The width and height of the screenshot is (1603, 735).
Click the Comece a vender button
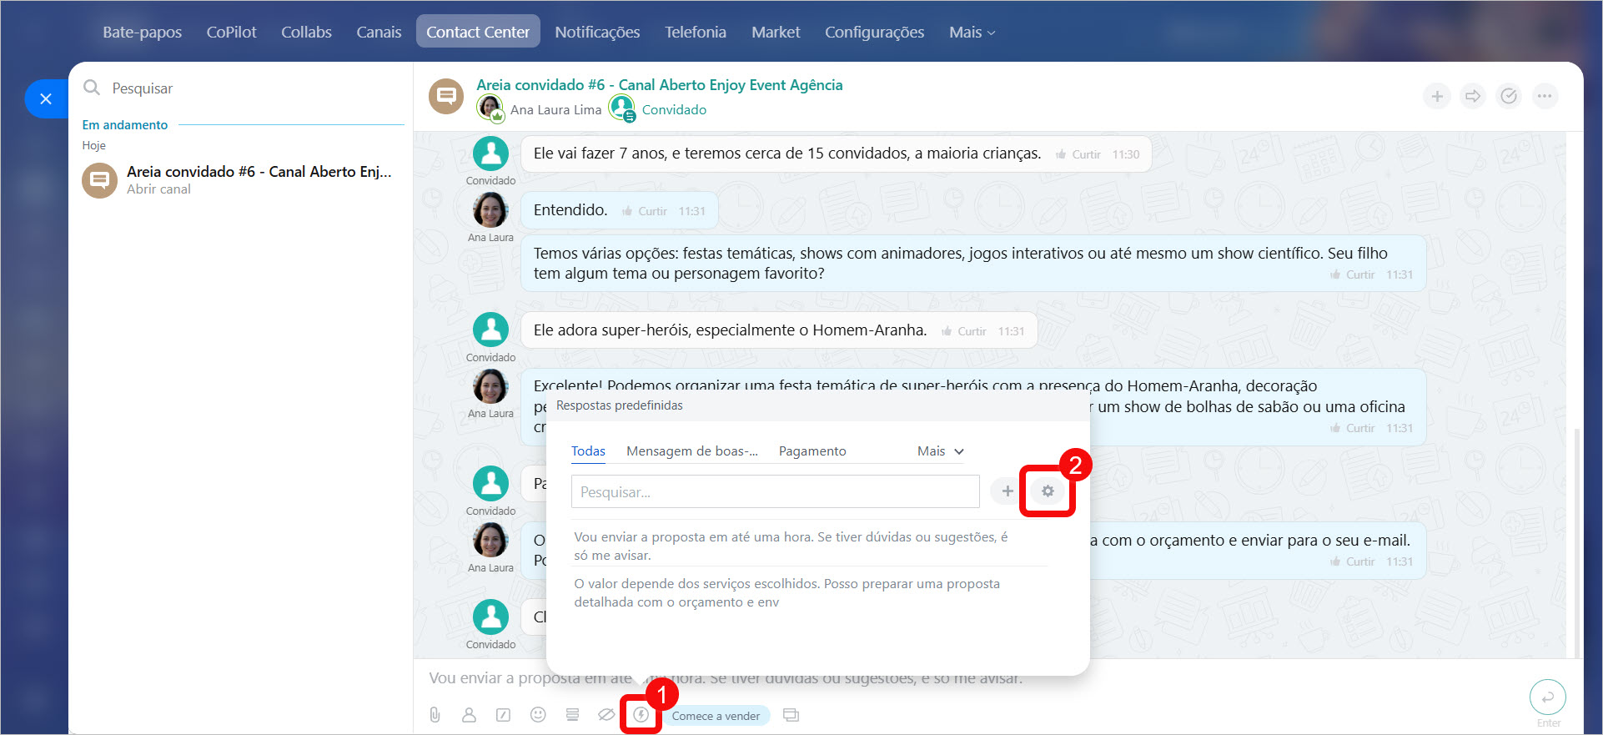click(716, 716)
